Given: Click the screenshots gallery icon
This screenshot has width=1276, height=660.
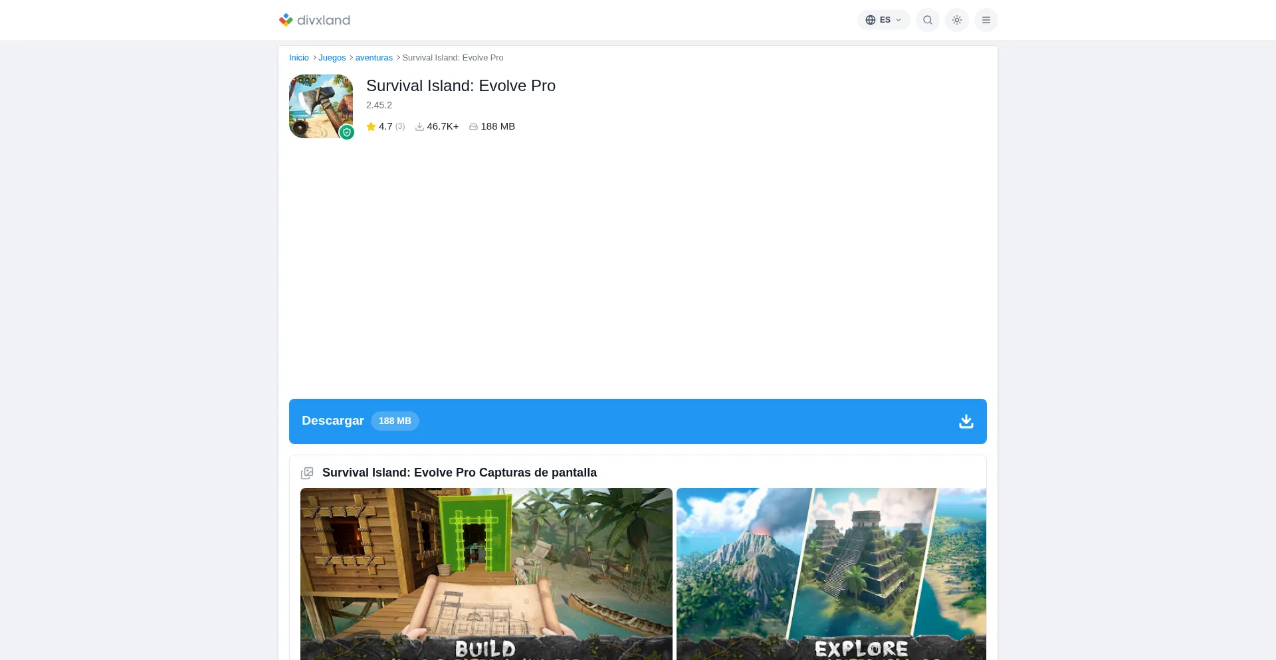Looking at the screenshot, I should (x=307, y=473).
